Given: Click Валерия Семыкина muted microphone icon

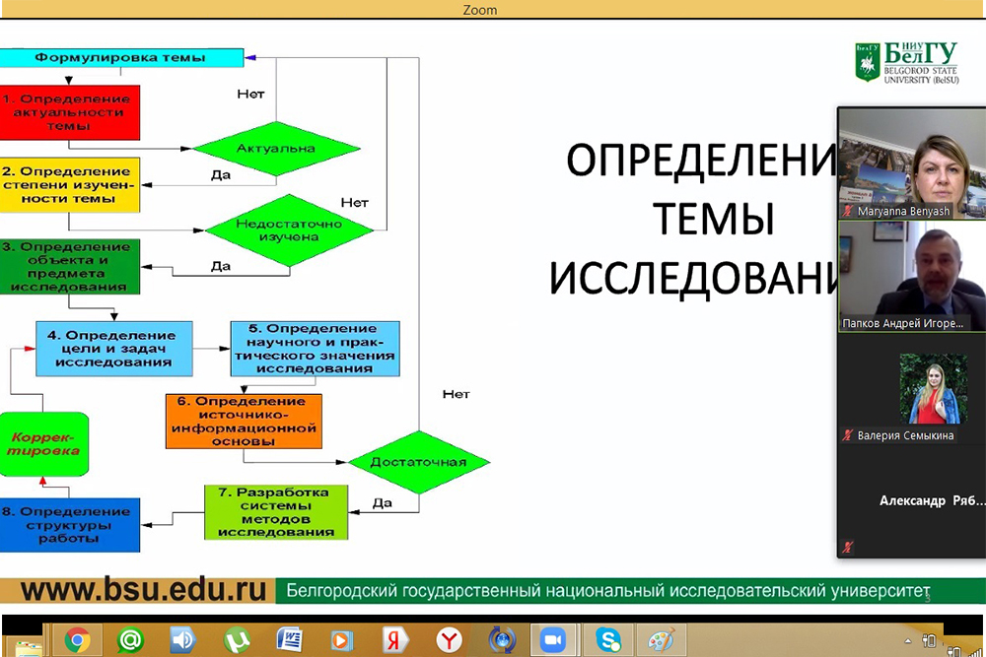Looking at the screenshot, I should tap(847, 435).
